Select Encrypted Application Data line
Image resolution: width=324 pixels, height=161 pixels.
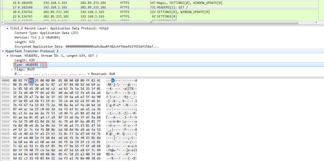pos(86,46)
